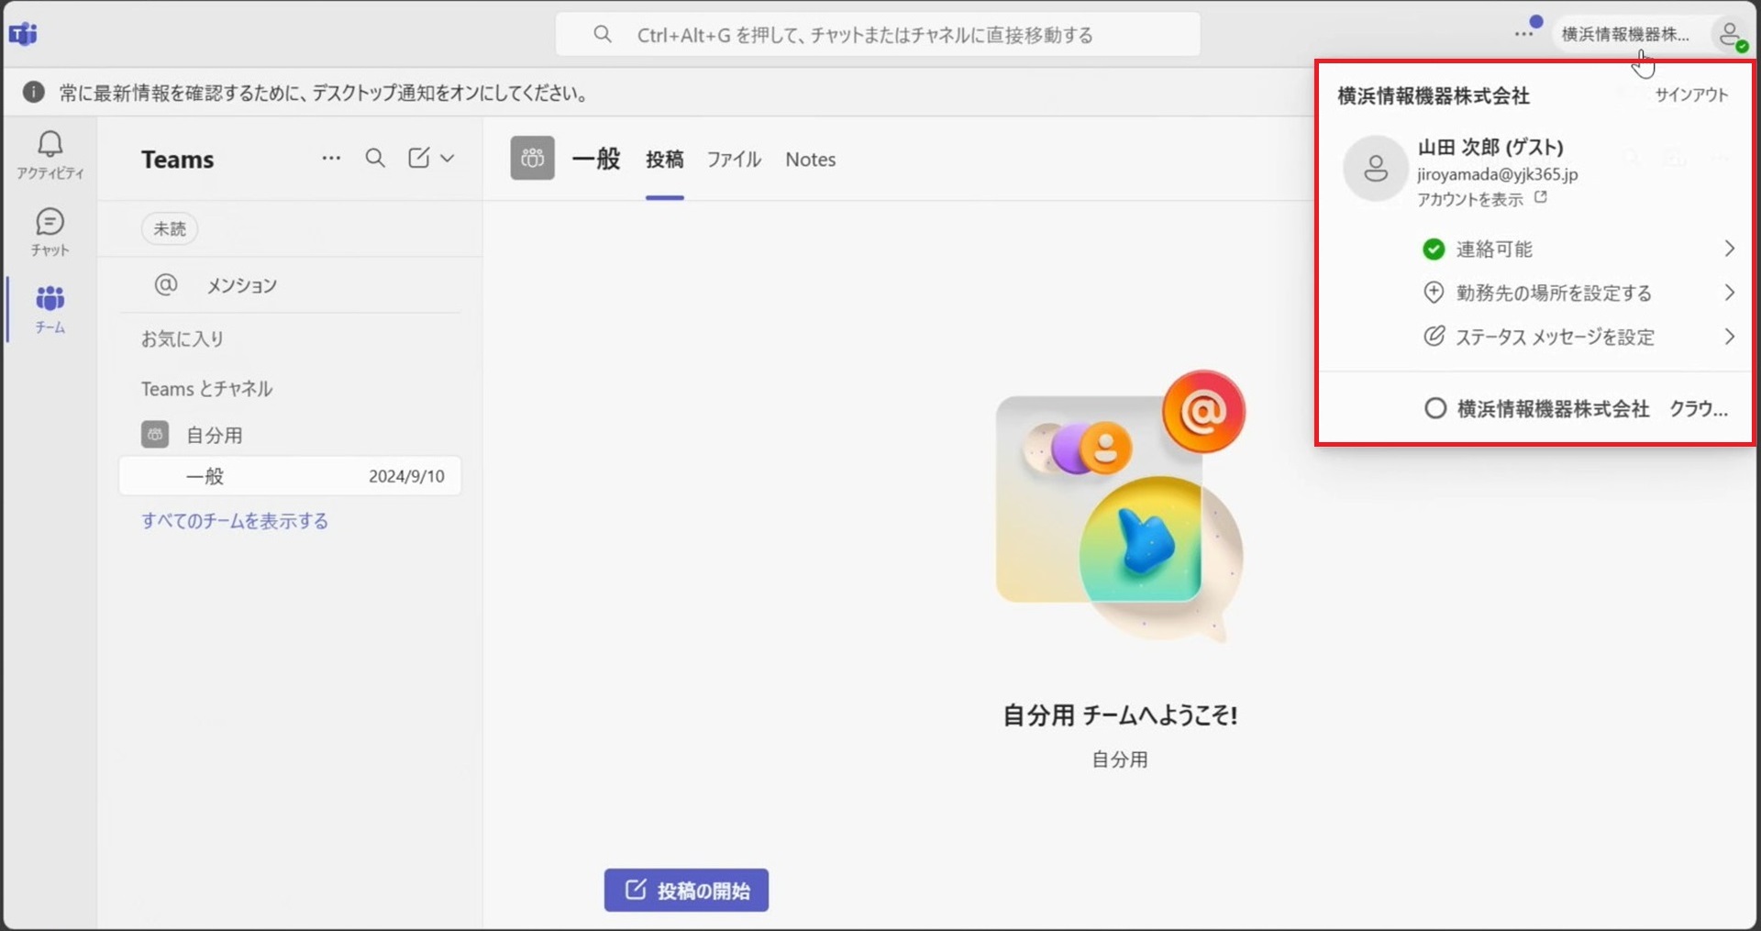1761x931 pixels.
Task: Click the green 連絡可能 status icon
Action: tap(1434, 249)
